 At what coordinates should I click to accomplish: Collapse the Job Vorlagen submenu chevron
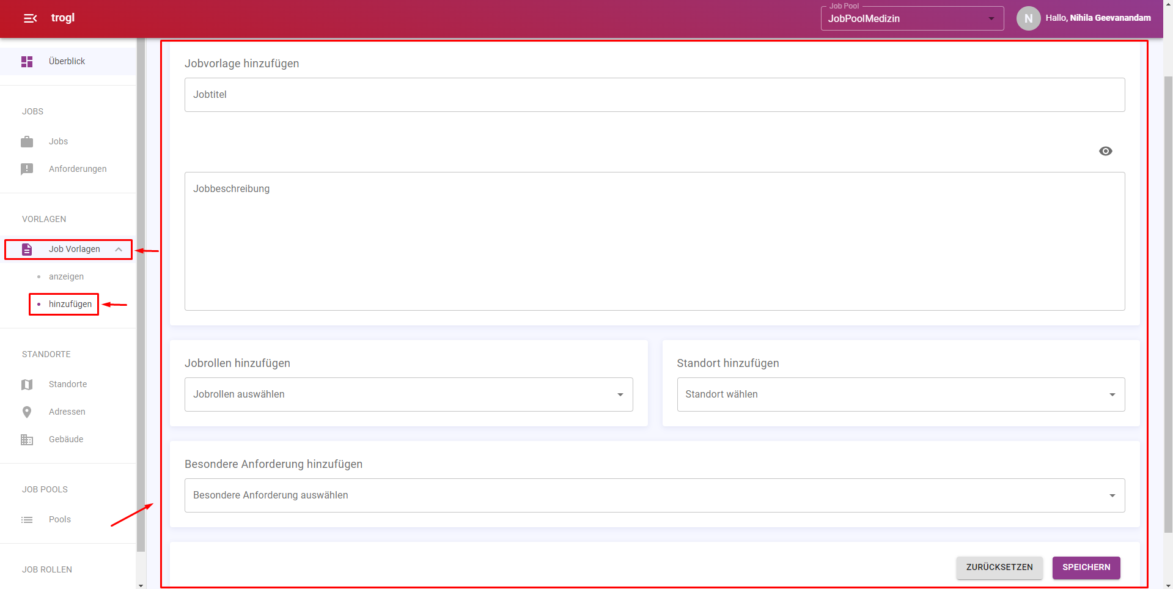click(119, 250)
